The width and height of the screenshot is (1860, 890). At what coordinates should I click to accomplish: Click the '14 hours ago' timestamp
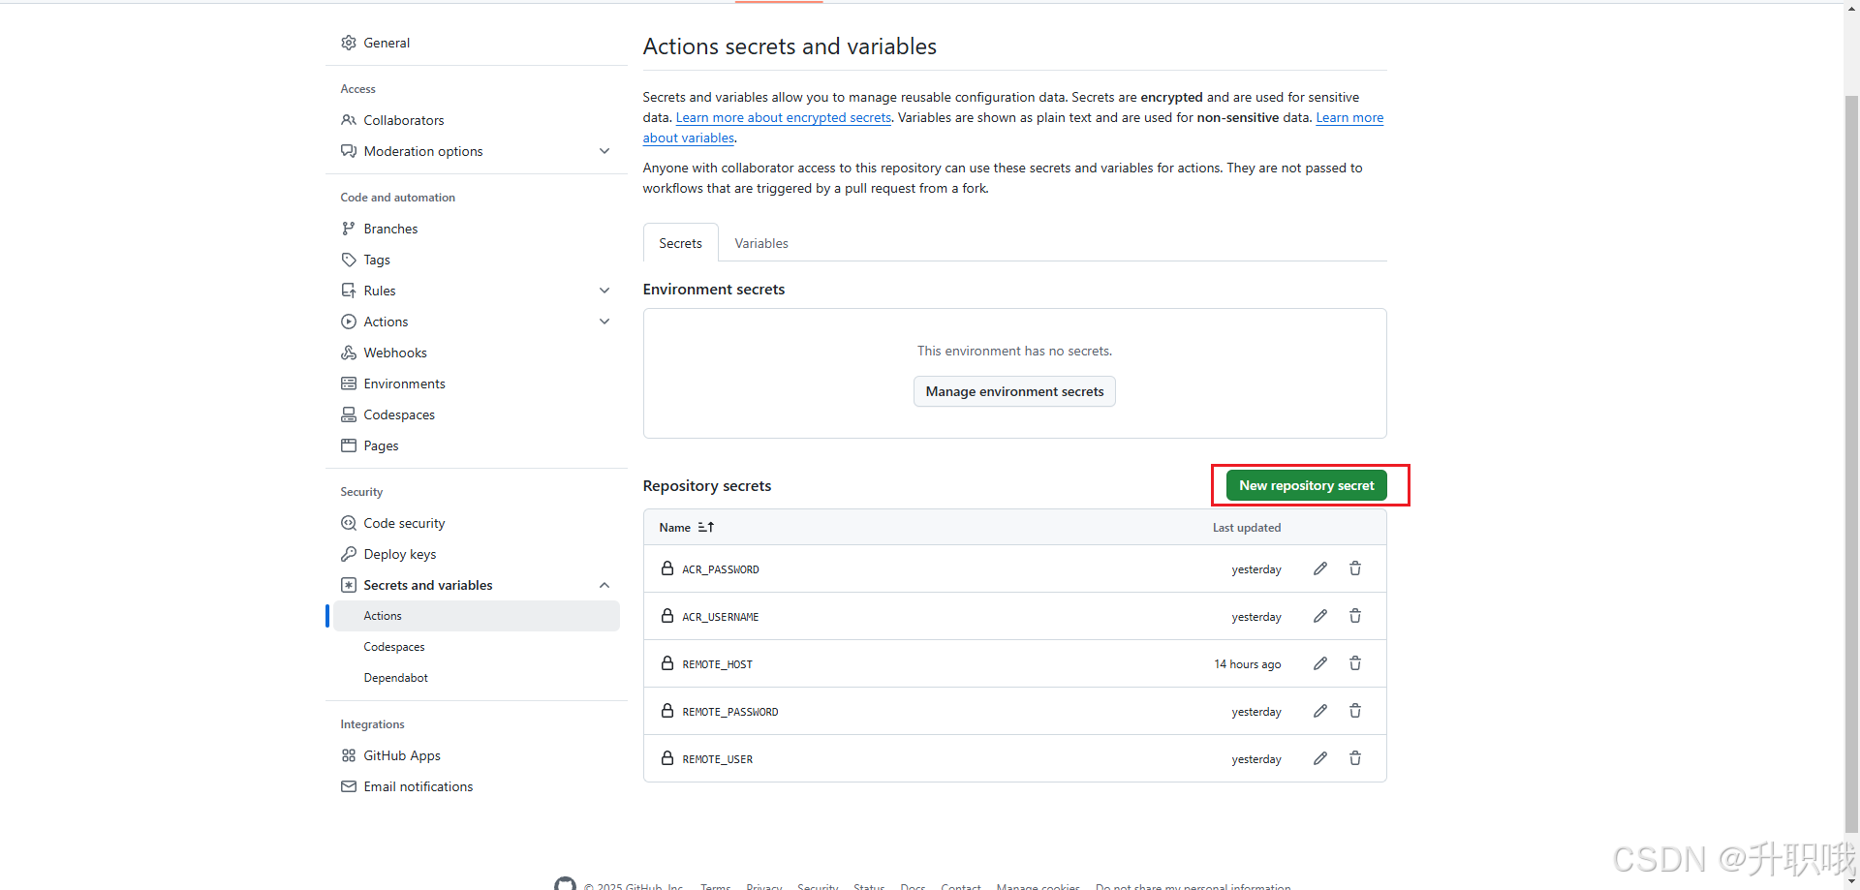pos(1248,663)
